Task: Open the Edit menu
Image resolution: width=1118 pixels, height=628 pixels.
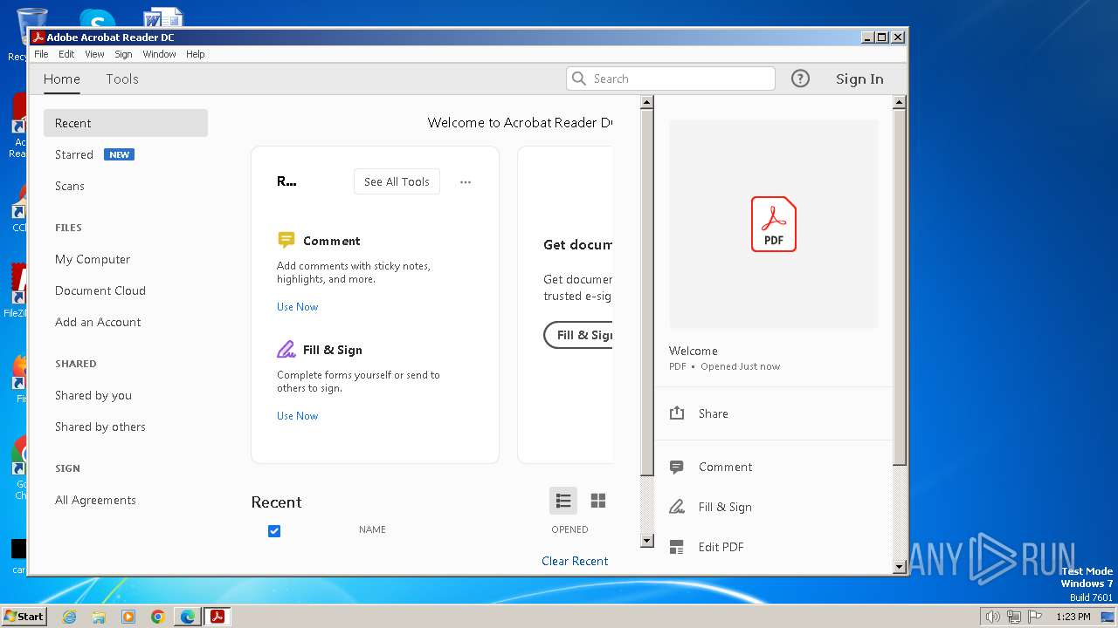Action: [66, 54]
